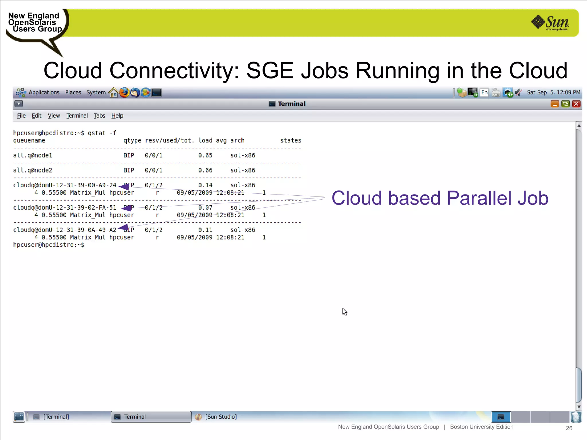The height and width of the screenshot is (440, 587).
Task: Click cloudq@domU-12-31-39-02-FA-51 queue name
Action: tap(65, 207)
